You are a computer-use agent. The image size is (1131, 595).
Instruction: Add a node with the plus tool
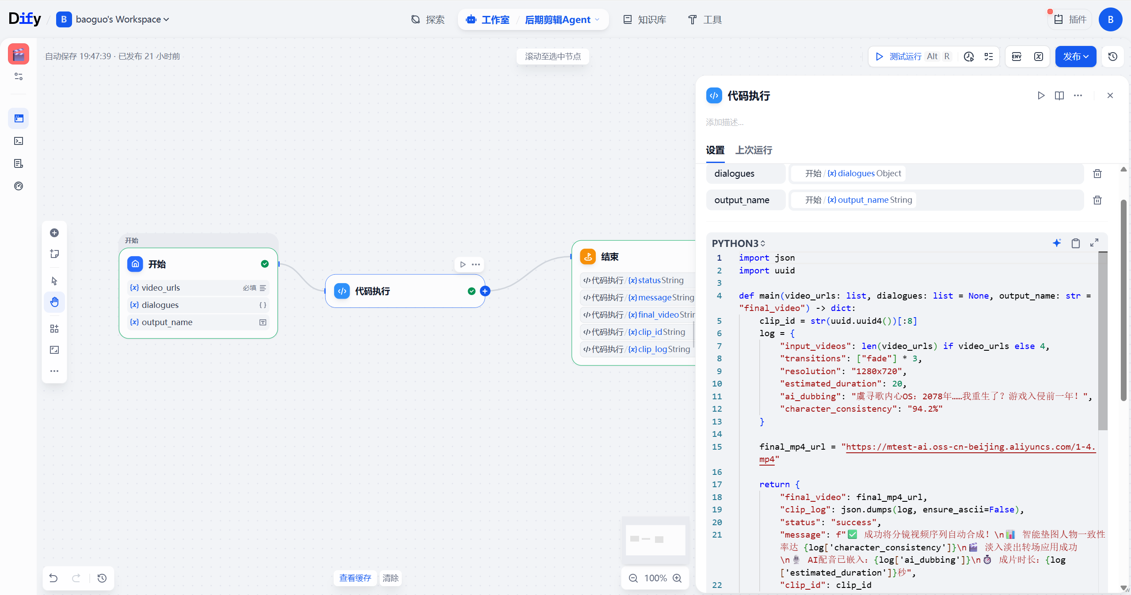coord(54,233)
